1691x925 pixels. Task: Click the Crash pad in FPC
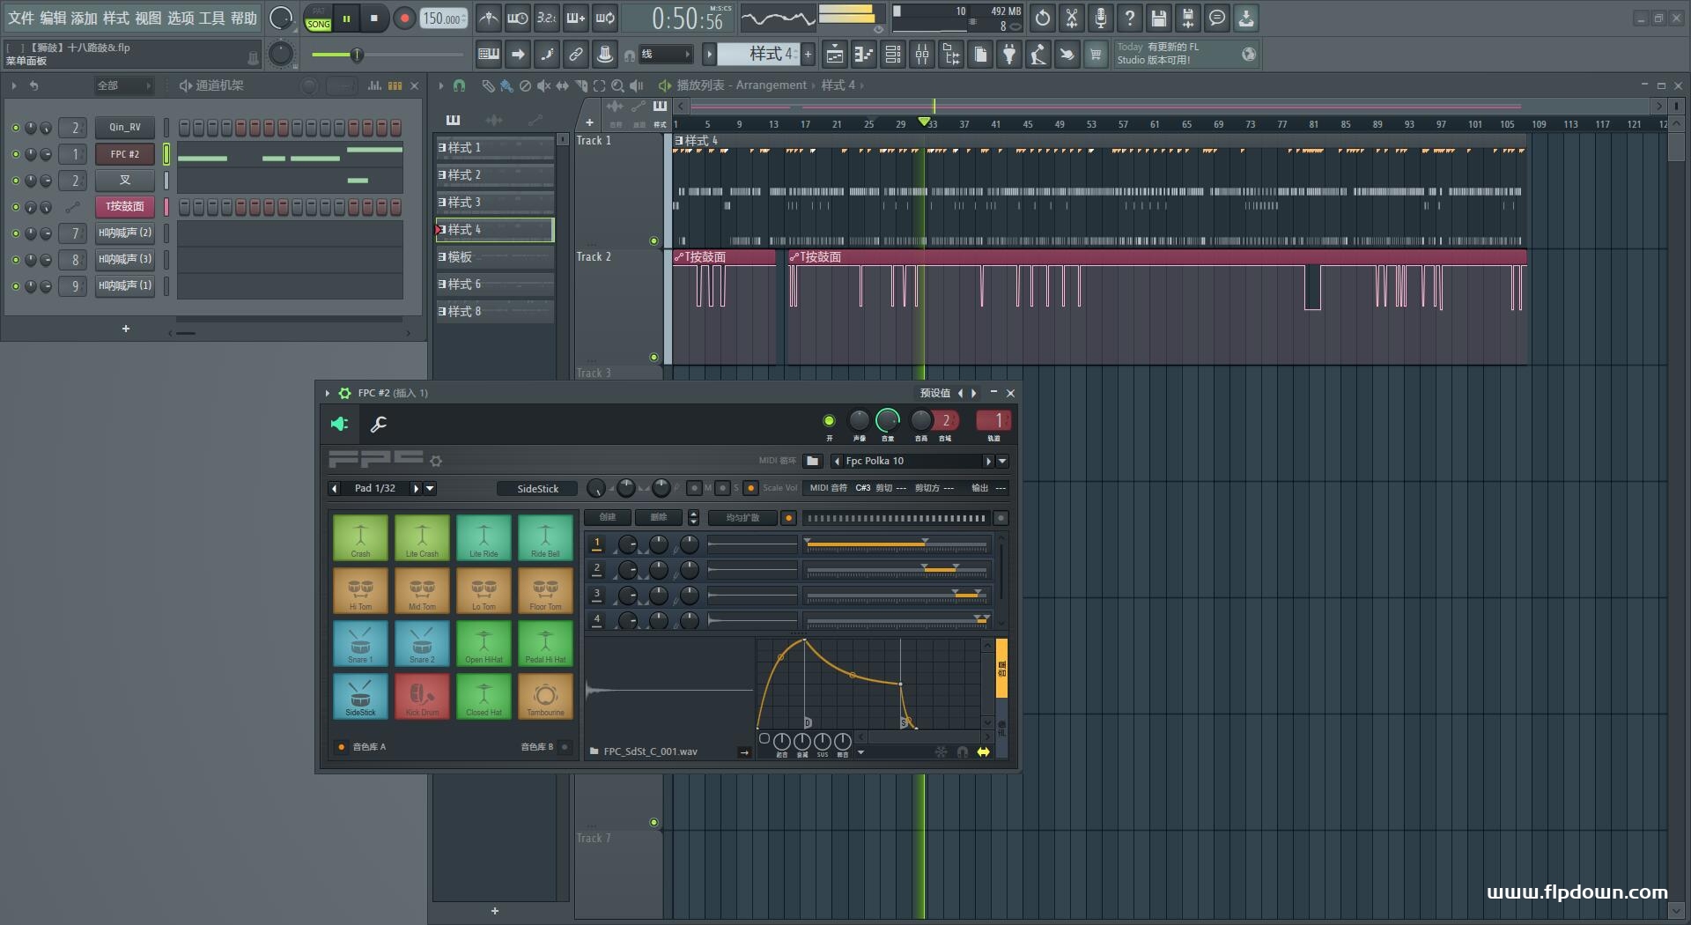point(360,537)
